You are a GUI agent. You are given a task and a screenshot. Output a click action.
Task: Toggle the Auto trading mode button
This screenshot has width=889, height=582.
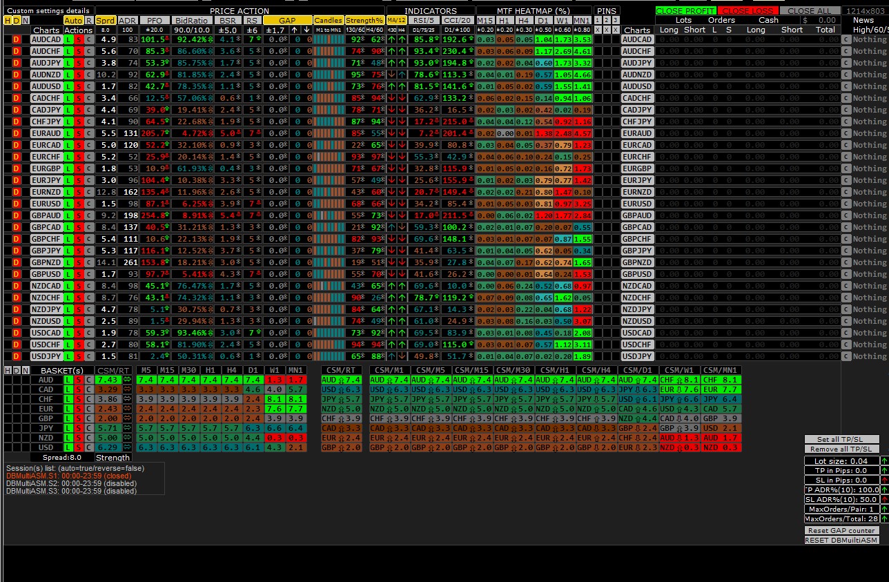[73, 20]
